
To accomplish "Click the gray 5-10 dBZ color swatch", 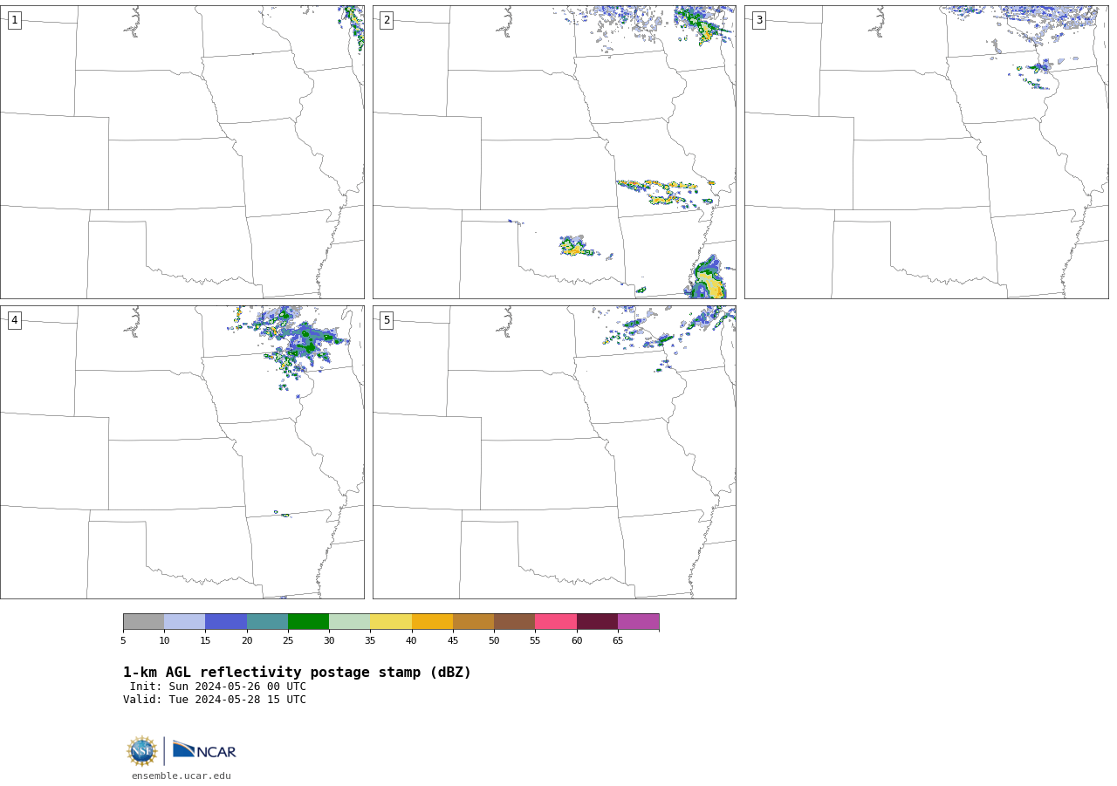I will point(143,621).
